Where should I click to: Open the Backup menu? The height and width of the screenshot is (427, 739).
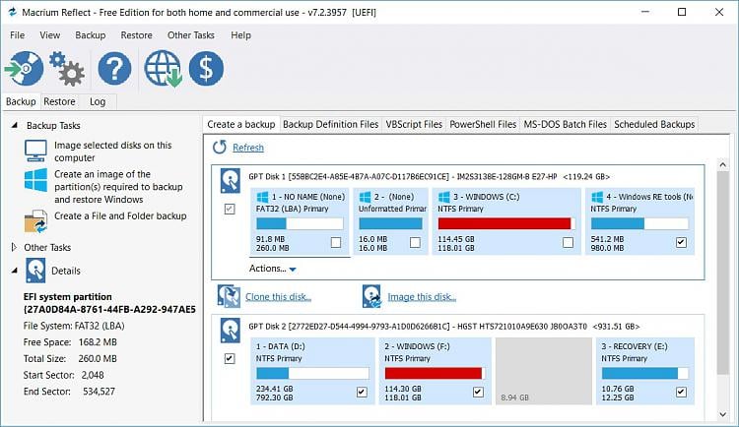point(91,35)
